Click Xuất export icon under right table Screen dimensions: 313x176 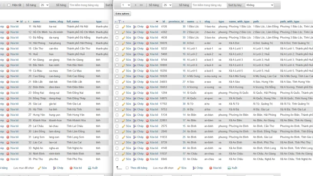tap(229, 168)
